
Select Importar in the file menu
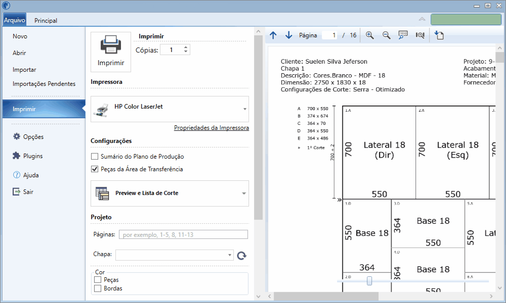24,70
